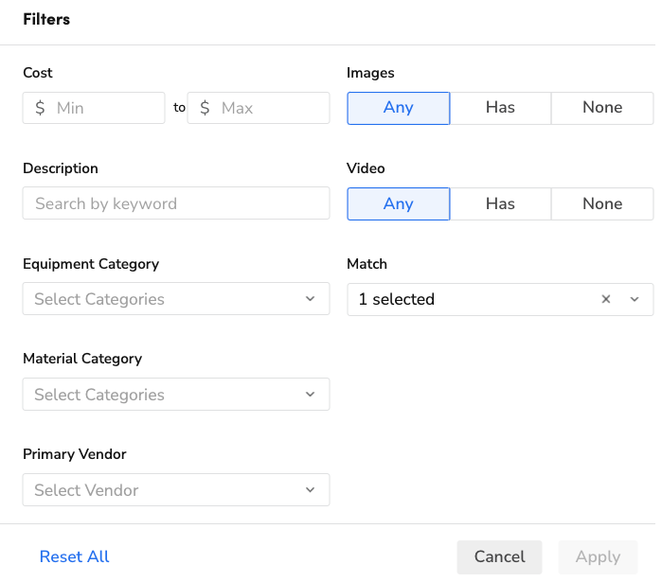This screenshot has height=582, width=662.
Task: Click the Equipment Category chevron arrow
Action: (x=310, y=299)
